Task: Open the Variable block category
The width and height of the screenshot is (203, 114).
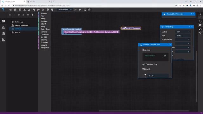Action: [x=44, y=32]
